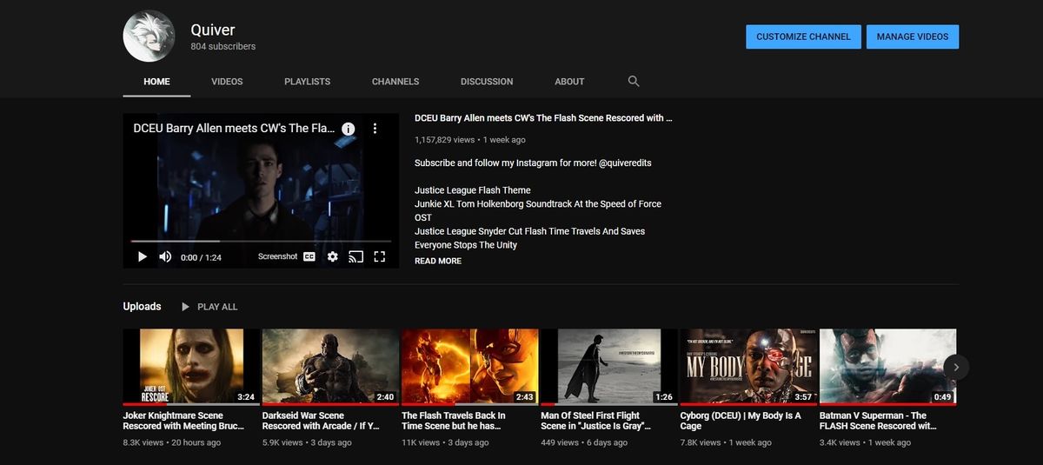
Task: Mute the video player volume
Action: click(x=165, y=256)
